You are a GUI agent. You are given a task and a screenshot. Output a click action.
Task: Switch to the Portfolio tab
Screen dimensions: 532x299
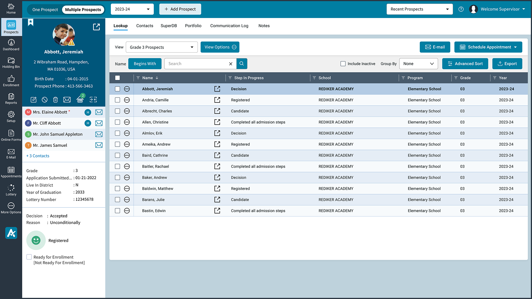(193, 26)
